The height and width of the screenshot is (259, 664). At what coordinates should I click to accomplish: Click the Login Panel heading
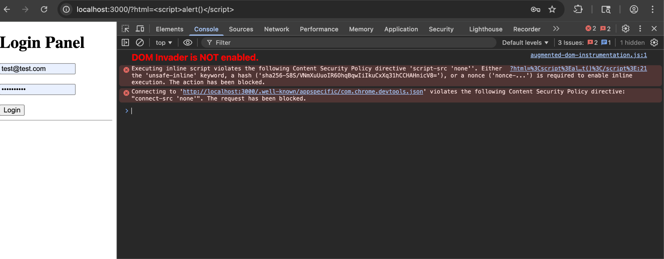click(42, 42)
